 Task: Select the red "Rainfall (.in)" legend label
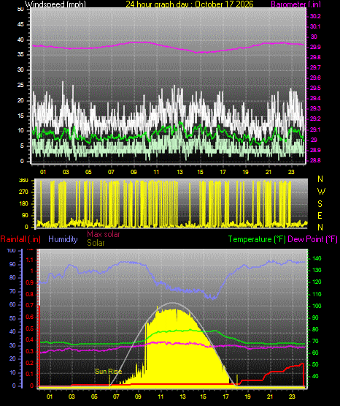[20, 239]
